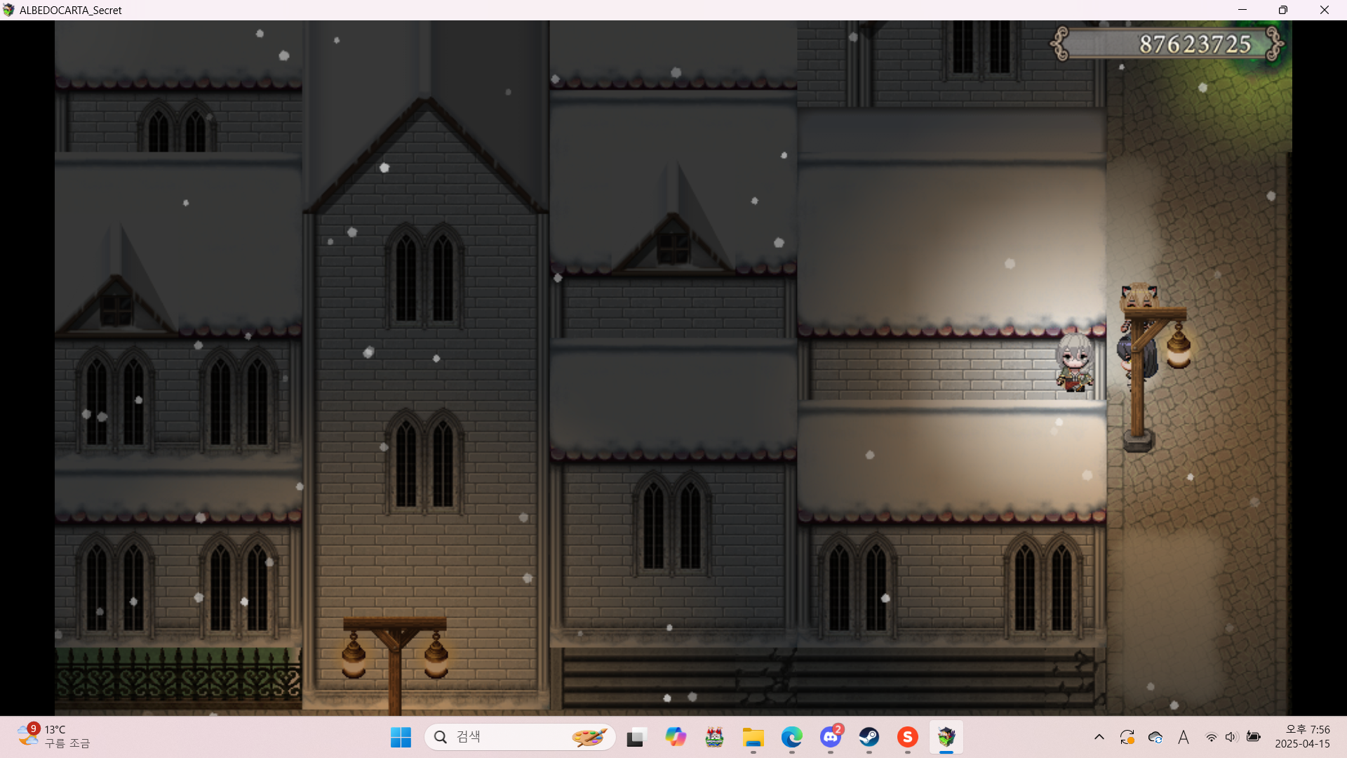Show hidden system tray icons
Viewport: 1347px width, 758px height.
(1099, 737)
